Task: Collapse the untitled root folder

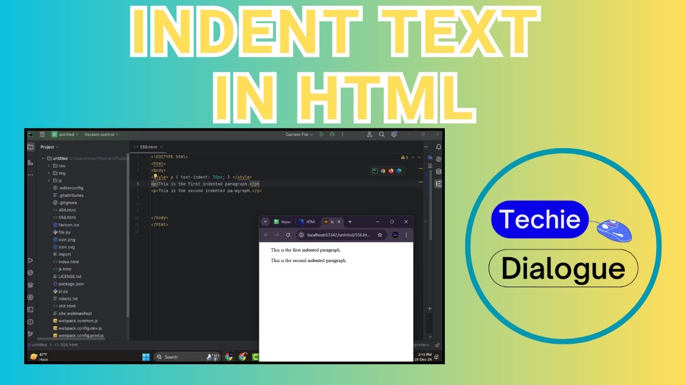Action: coord(43,158)
